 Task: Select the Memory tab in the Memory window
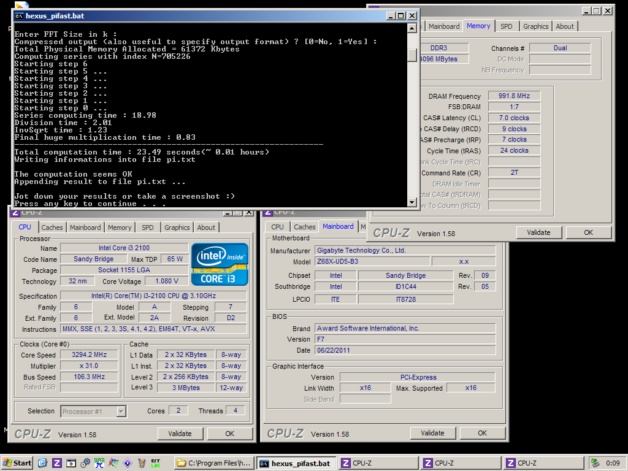[x=478, y=26]
